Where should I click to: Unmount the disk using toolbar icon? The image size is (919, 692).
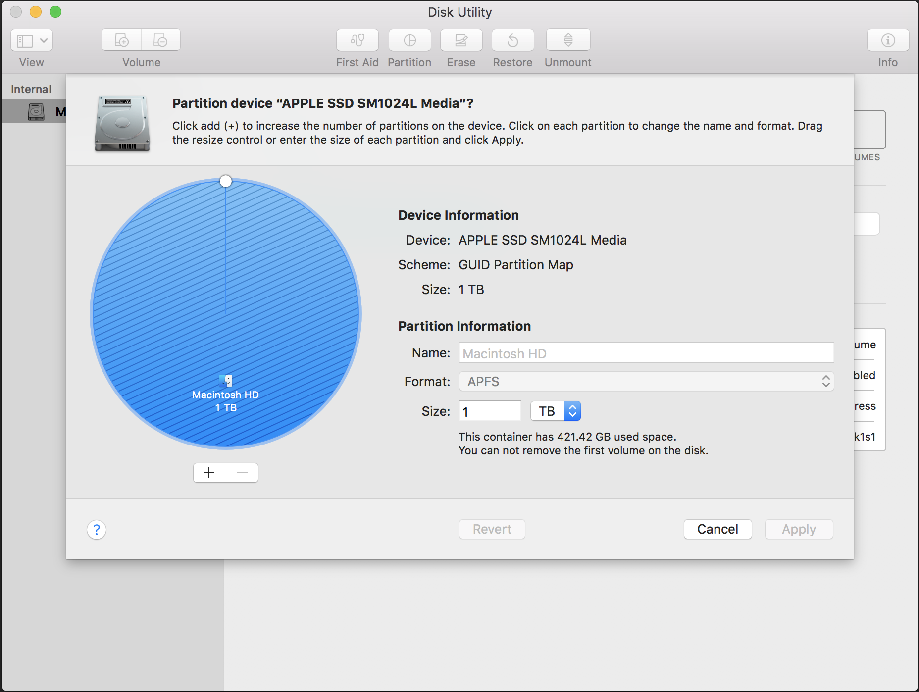coord(567,40)
